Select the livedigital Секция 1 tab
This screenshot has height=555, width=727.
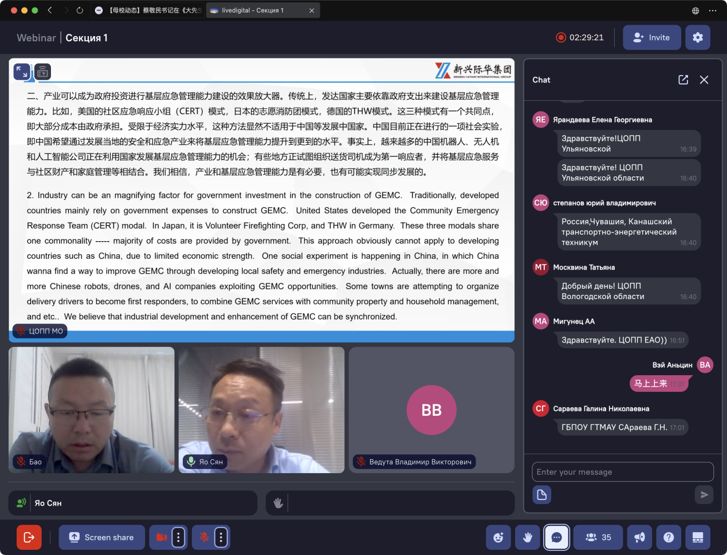click(x=258, y=10)
